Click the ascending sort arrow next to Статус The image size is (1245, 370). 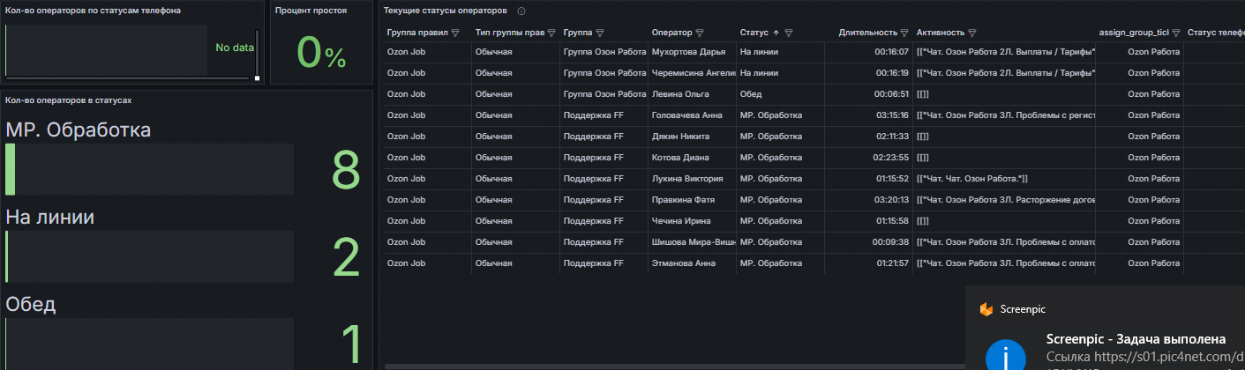(x=776, y=33)
